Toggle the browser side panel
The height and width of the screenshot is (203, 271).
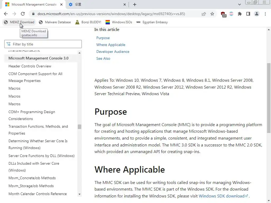(x=248, y=14)
